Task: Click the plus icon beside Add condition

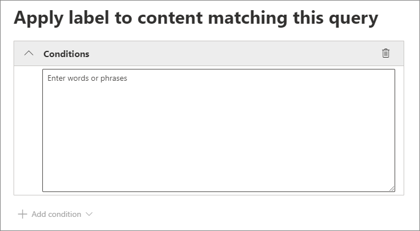Action: (23, 215)
